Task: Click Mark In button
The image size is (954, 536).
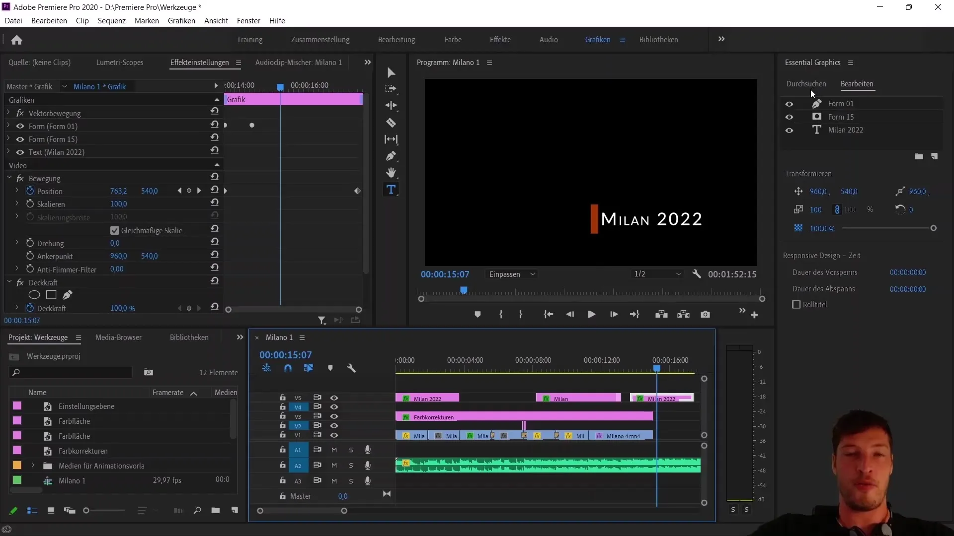Action: coord(501,314)
